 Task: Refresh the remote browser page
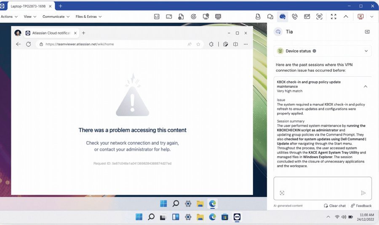coord(29,44)
